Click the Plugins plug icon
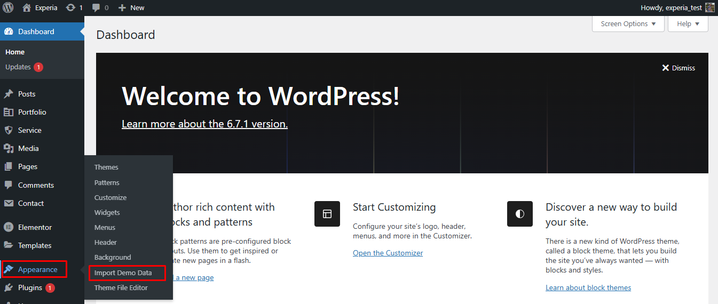 [x=9, y=287]
